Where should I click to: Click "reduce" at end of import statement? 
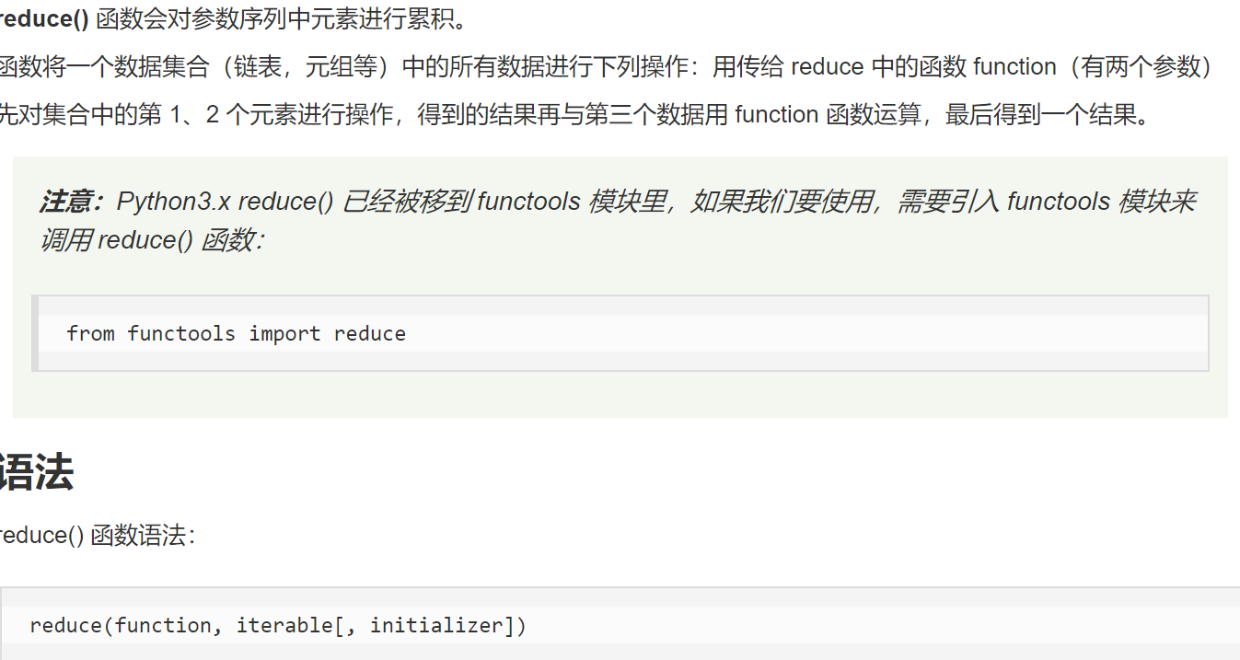click(370, 333)
